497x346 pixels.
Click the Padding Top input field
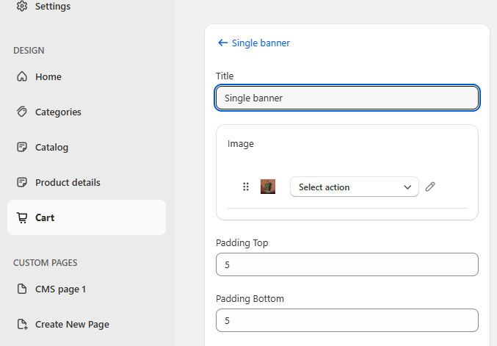point(347,264)
